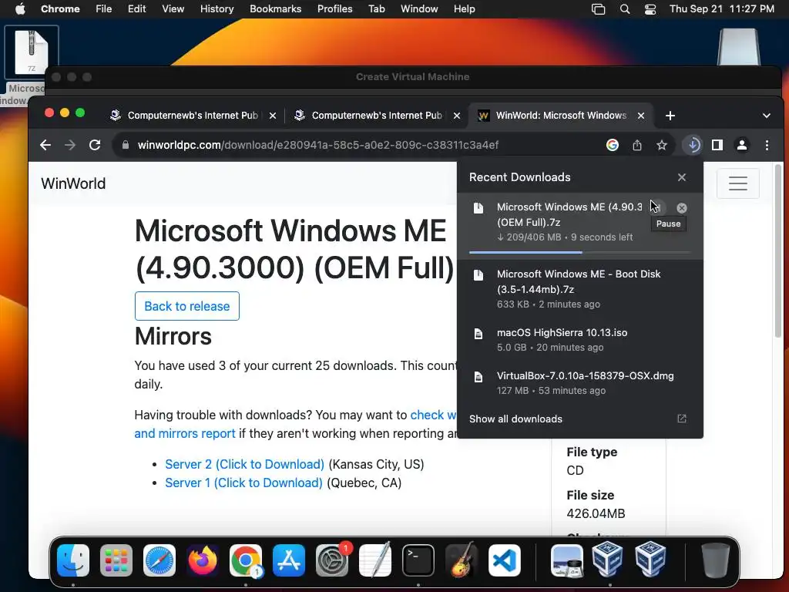This screenshot has width=789, height=592.
Task: Click Show all downloads
Action: [x=515, y=419]
